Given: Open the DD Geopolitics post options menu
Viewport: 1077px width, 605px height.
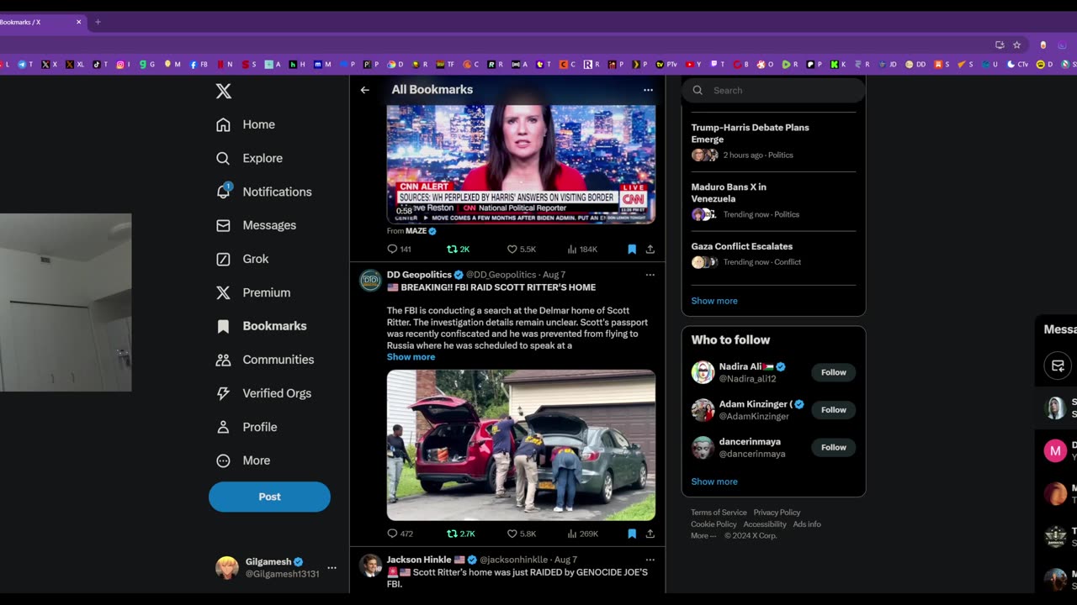Looking at the screenshot, I should (x=650, y=275).
